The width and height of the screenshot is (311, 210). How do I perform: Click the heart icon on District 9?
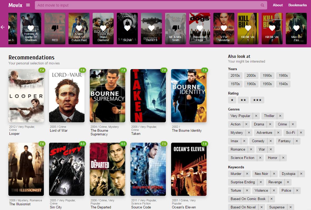pos(151,28)
